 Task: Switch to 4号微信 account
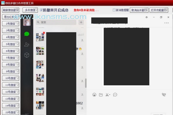[x=11, y=37]
